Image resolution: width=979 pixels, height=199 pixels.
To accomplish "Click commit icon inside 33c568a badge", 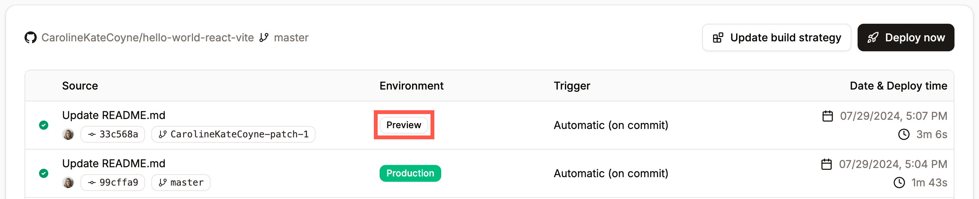I will click(x=92, y=134).
